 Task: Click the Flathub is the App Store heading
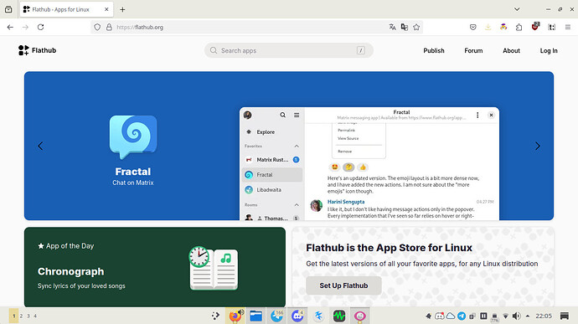click(389, 248)
